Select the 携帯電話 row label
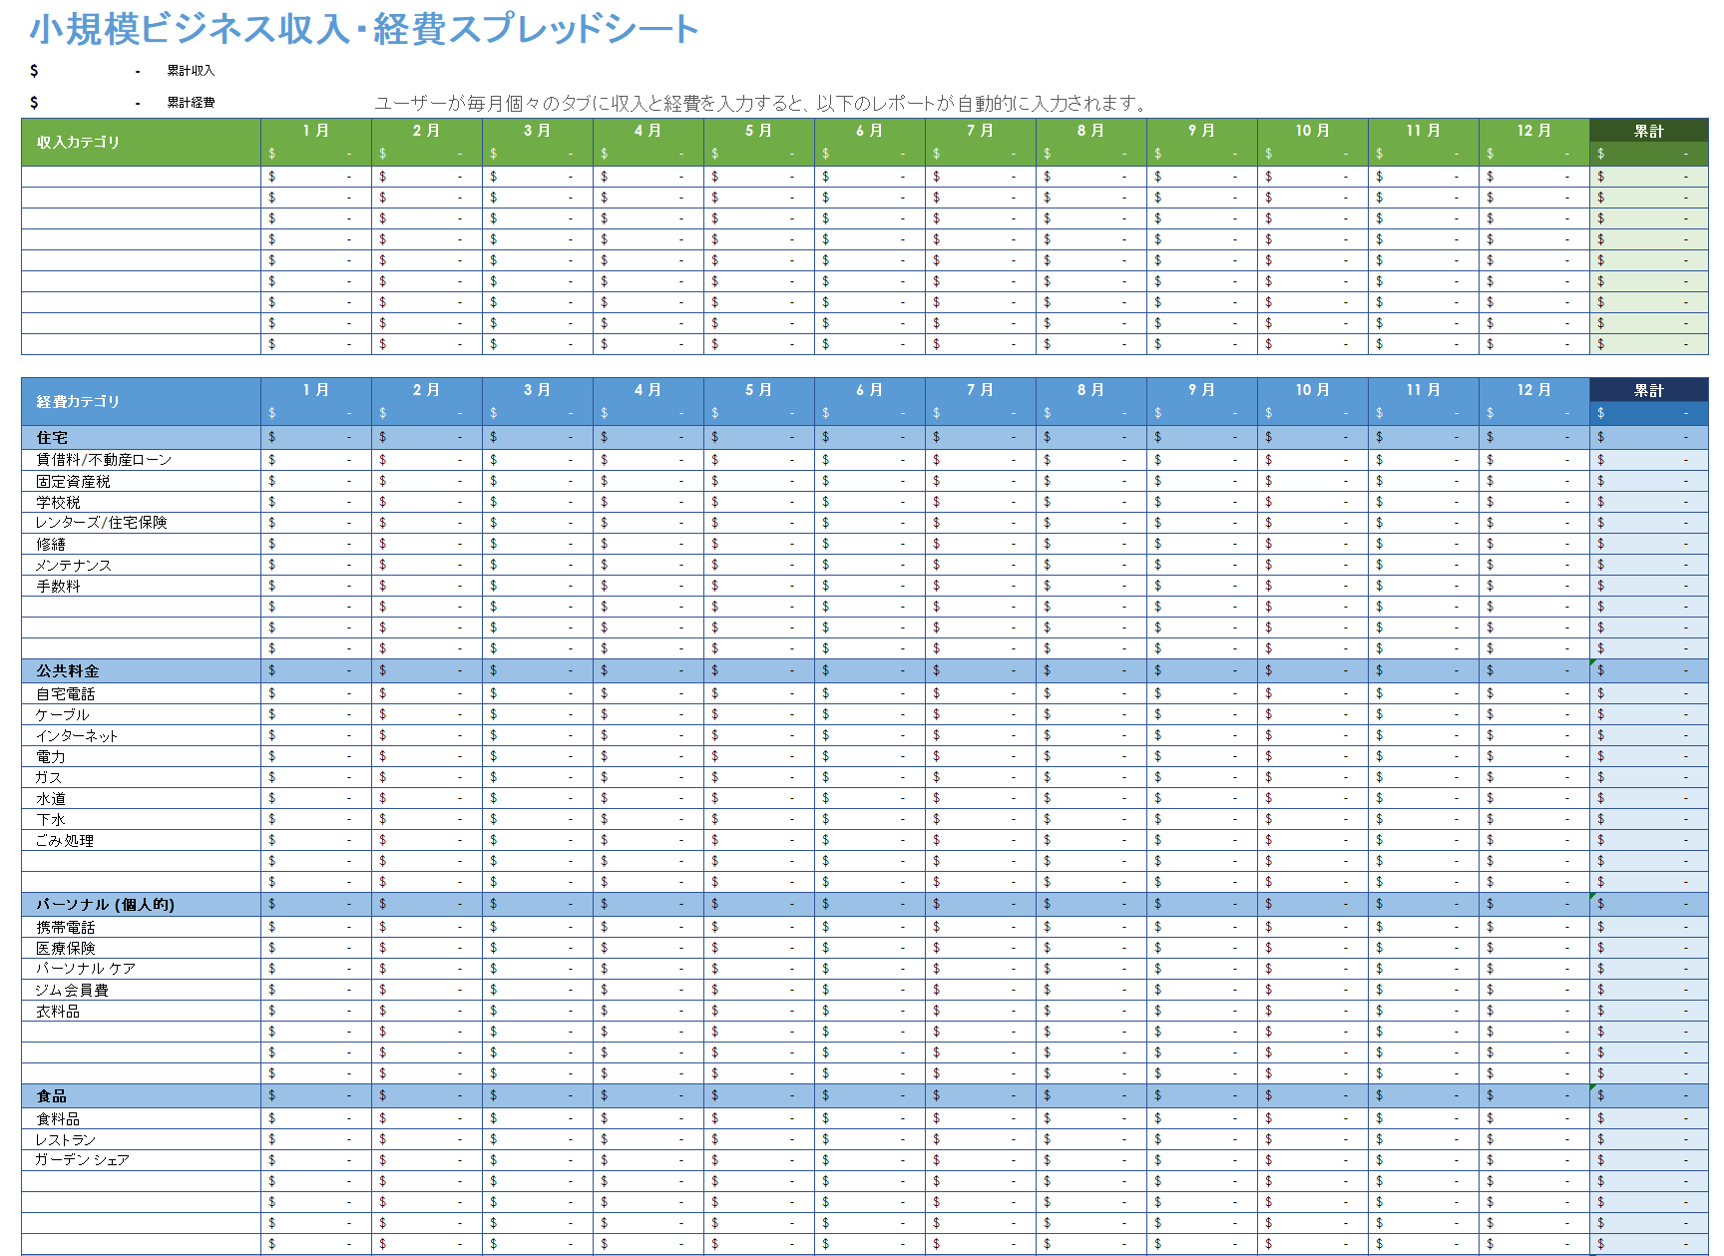 click(x=65, y=927)
